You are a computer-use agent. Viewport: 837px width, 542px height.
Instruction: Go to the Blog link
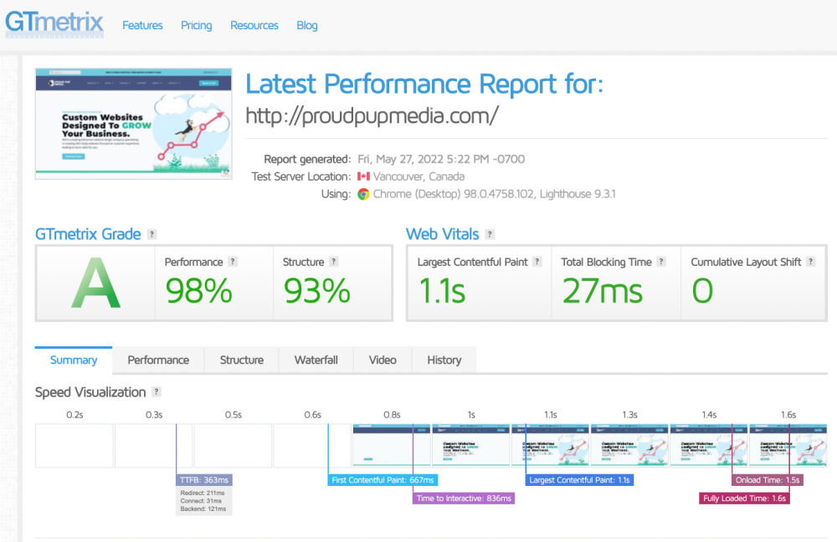[x=307, y=26]
